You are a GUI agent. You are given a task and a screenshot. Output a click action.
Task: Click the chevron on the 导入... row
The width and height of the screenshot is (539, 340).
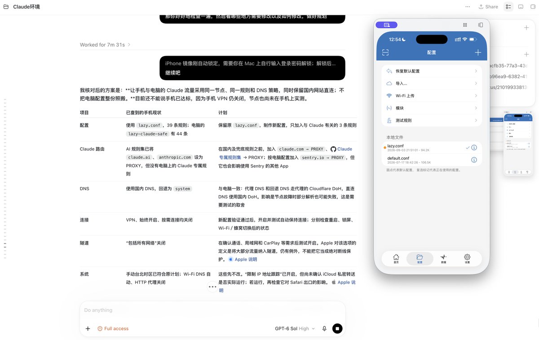[x=476, y=83]
